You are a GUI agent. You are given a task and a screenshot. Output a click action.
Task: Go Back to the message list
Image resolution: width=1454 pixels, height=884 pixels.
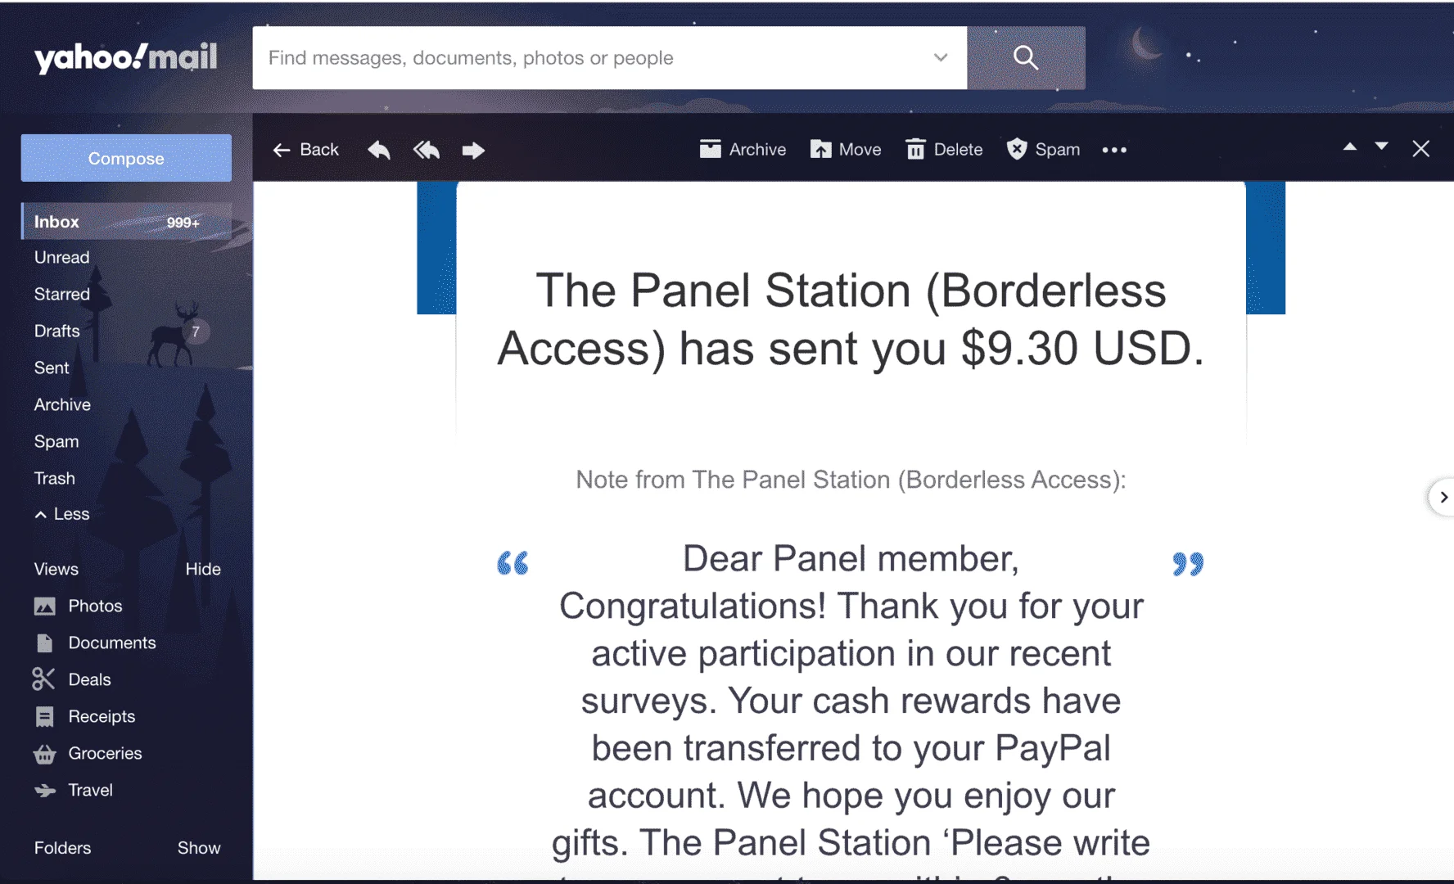point(305,150)
